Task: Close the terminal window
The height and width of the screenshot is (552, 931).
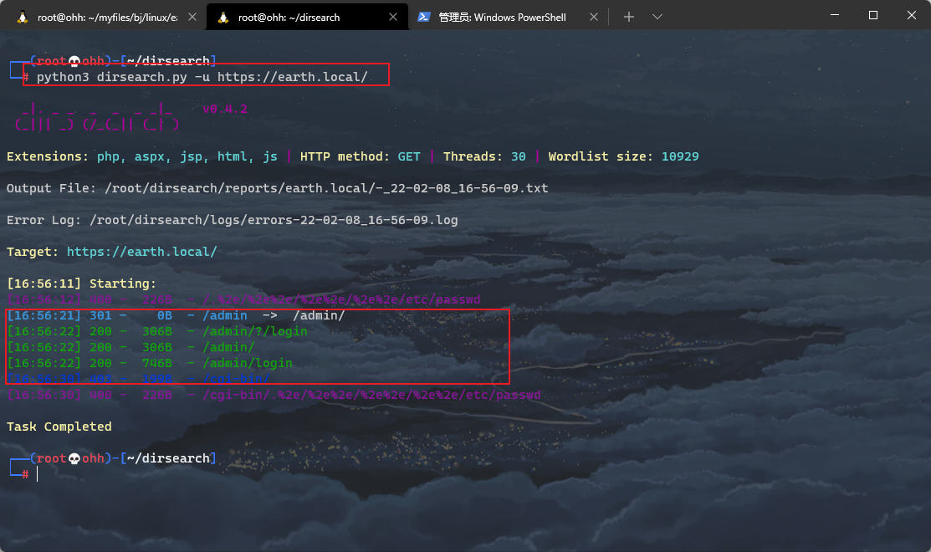Action: [912, 15]
